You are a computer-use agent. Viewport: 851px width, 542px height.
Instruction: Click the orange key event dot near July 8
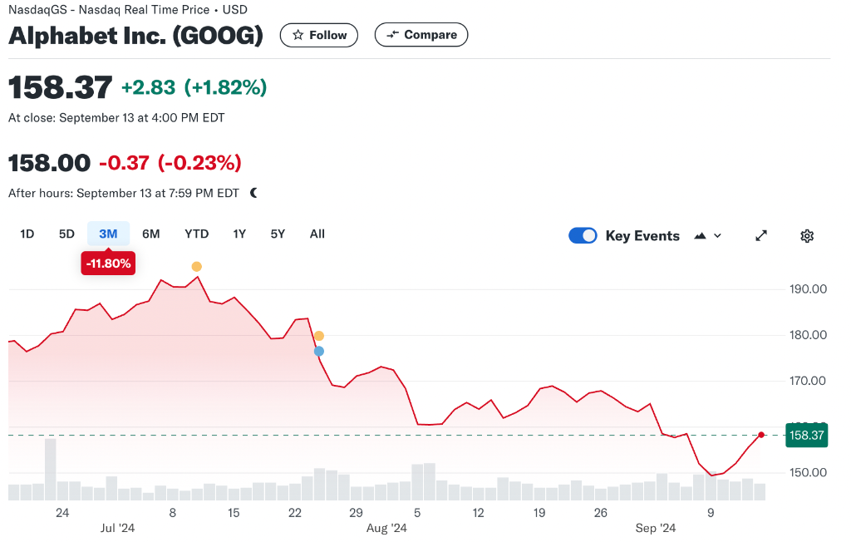pos(196,267)
